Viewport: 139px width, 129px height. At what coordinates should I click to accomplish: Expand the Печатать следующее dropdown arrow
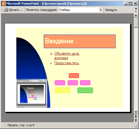[x=101, y=10]
